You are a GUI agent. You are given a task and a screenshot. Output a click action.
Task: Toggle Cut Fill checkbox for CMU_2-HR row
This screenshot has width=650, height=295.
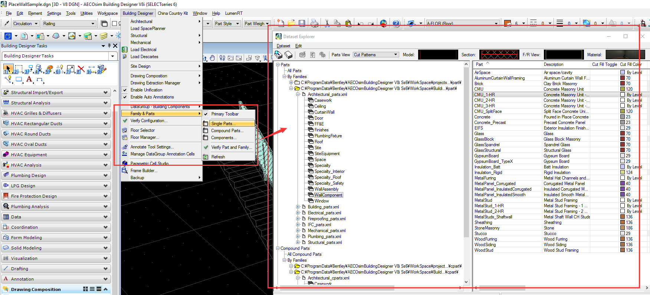coord(623,100)
